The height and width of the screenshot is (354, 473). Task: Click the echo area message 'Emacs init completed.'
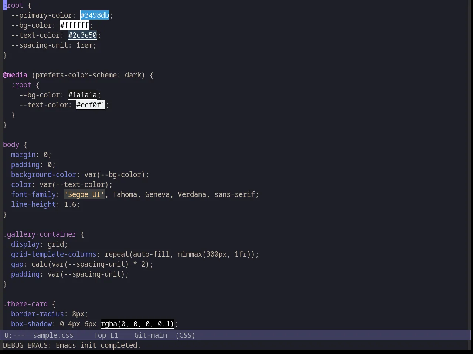tap(98, 345)
